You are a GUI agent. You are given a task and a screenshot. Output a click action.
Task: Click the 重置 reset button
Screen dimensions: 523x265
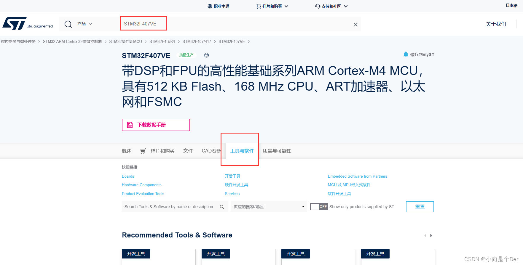(420, 207)
